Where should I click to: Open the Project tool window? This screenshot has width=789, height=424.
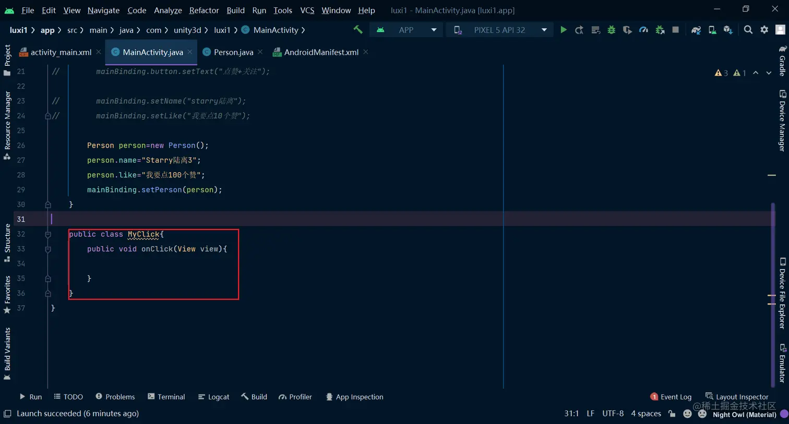click(7, 60)
